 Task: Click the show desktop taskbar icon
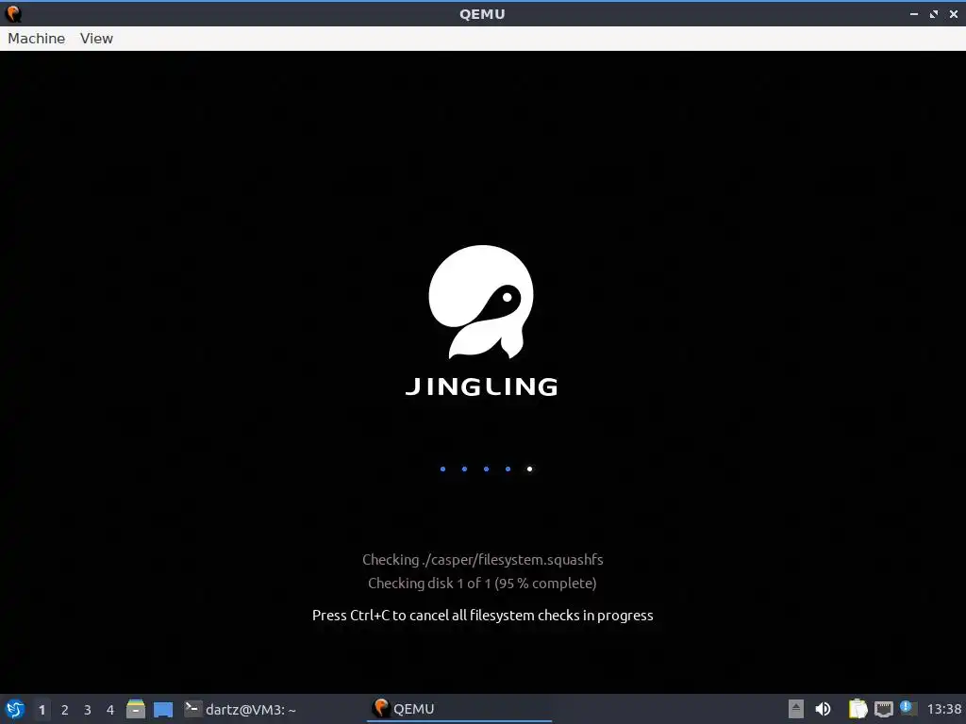tap(163, 709)
